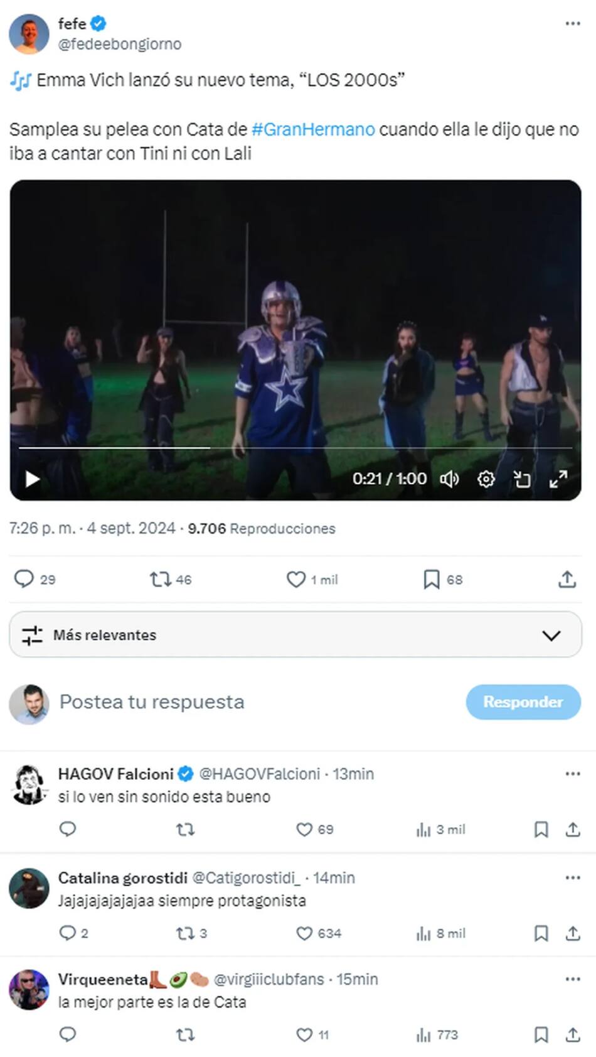
Task: Open more options on fefe's tweet
Action: tap(572, 24)
